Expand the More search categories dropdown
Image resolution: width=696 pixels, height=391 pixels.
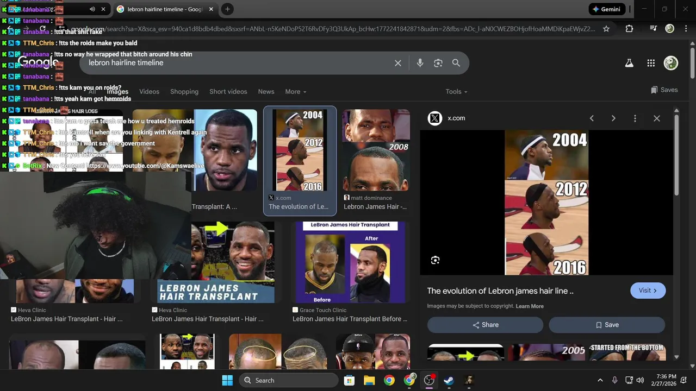[296, 92]
